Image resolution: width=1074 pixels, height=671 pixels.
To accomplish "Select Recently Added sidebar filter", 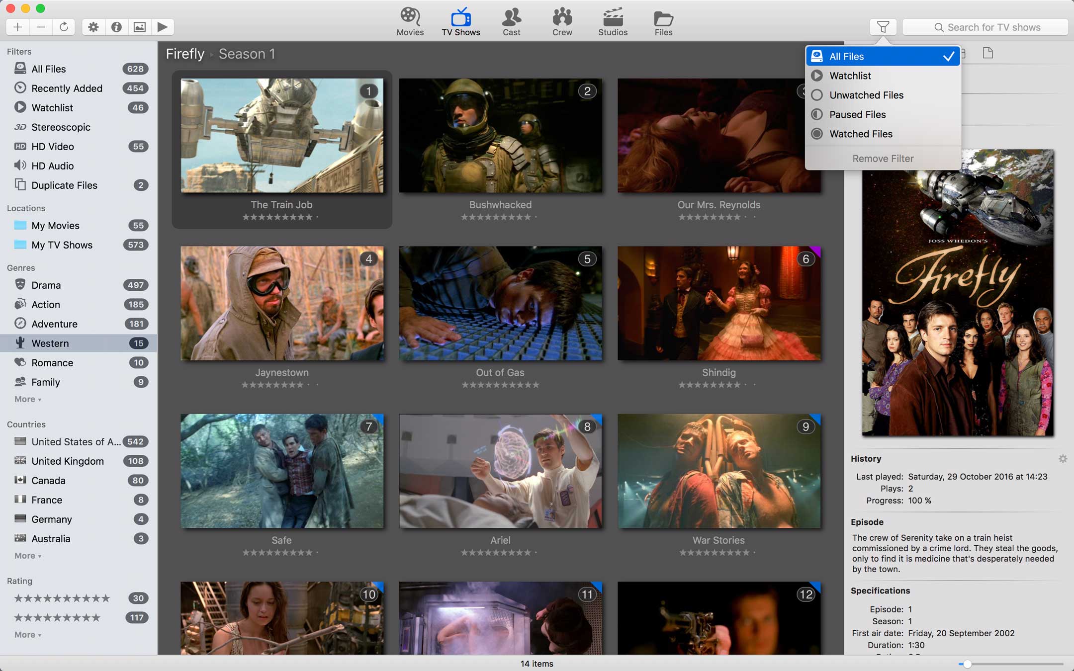I will tap(79, 88).
